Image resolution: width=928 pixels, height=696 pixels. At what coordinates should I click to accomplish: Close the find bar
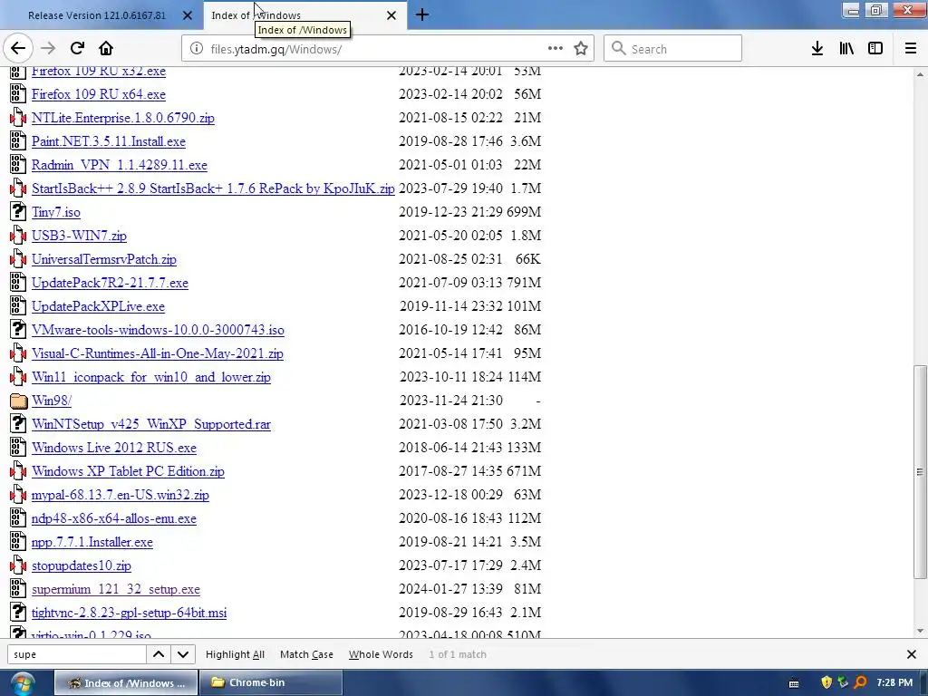[x=912, y=654]
